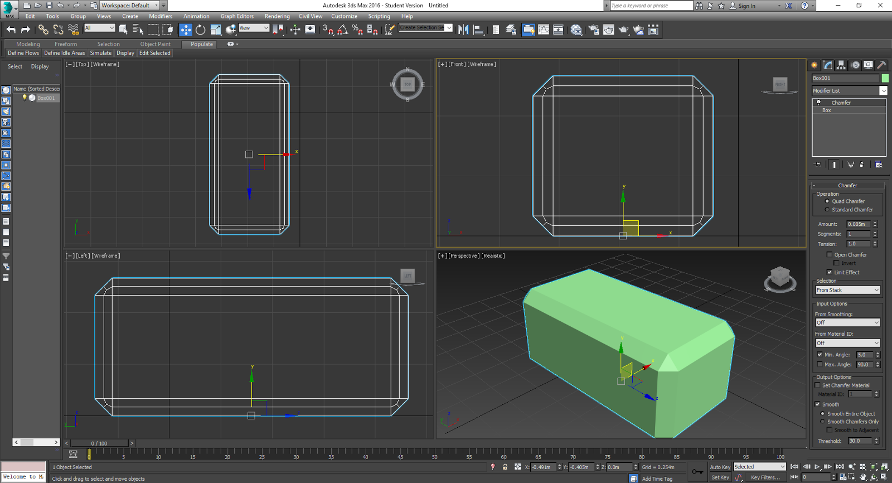Enable the Open Chamfer checkbox
This screenshot has height=483, width=892.
830,255
